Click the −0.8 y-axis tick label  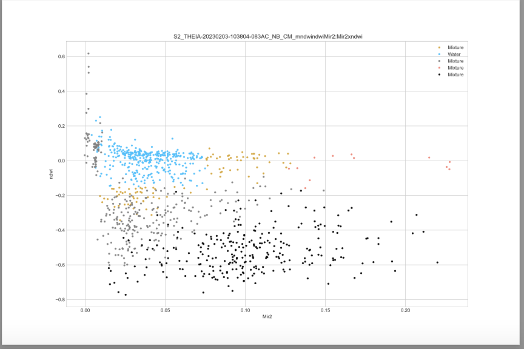pos(60,300)
